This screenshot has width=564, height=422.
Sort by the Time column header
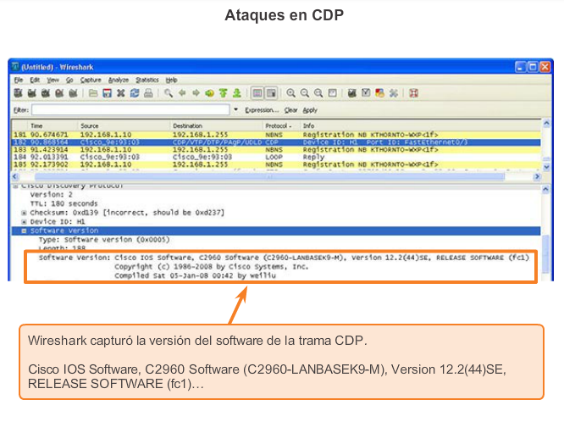(x=53, y=125)
